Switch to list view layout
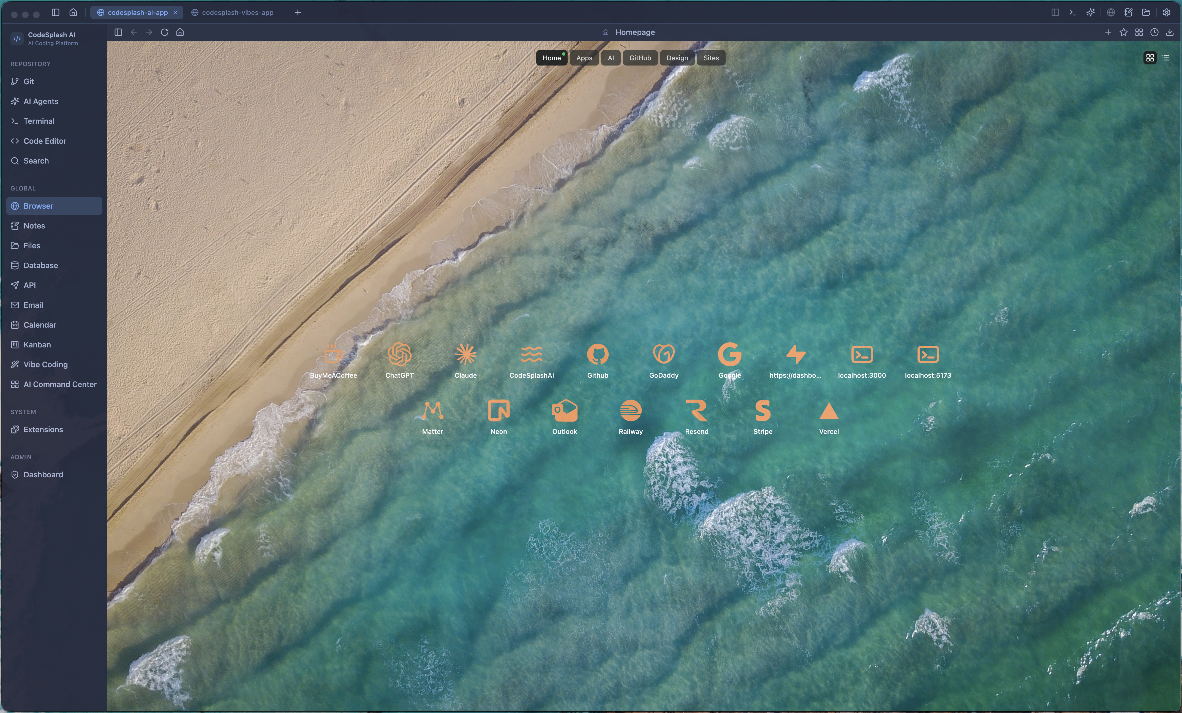 coord(1165,58)
